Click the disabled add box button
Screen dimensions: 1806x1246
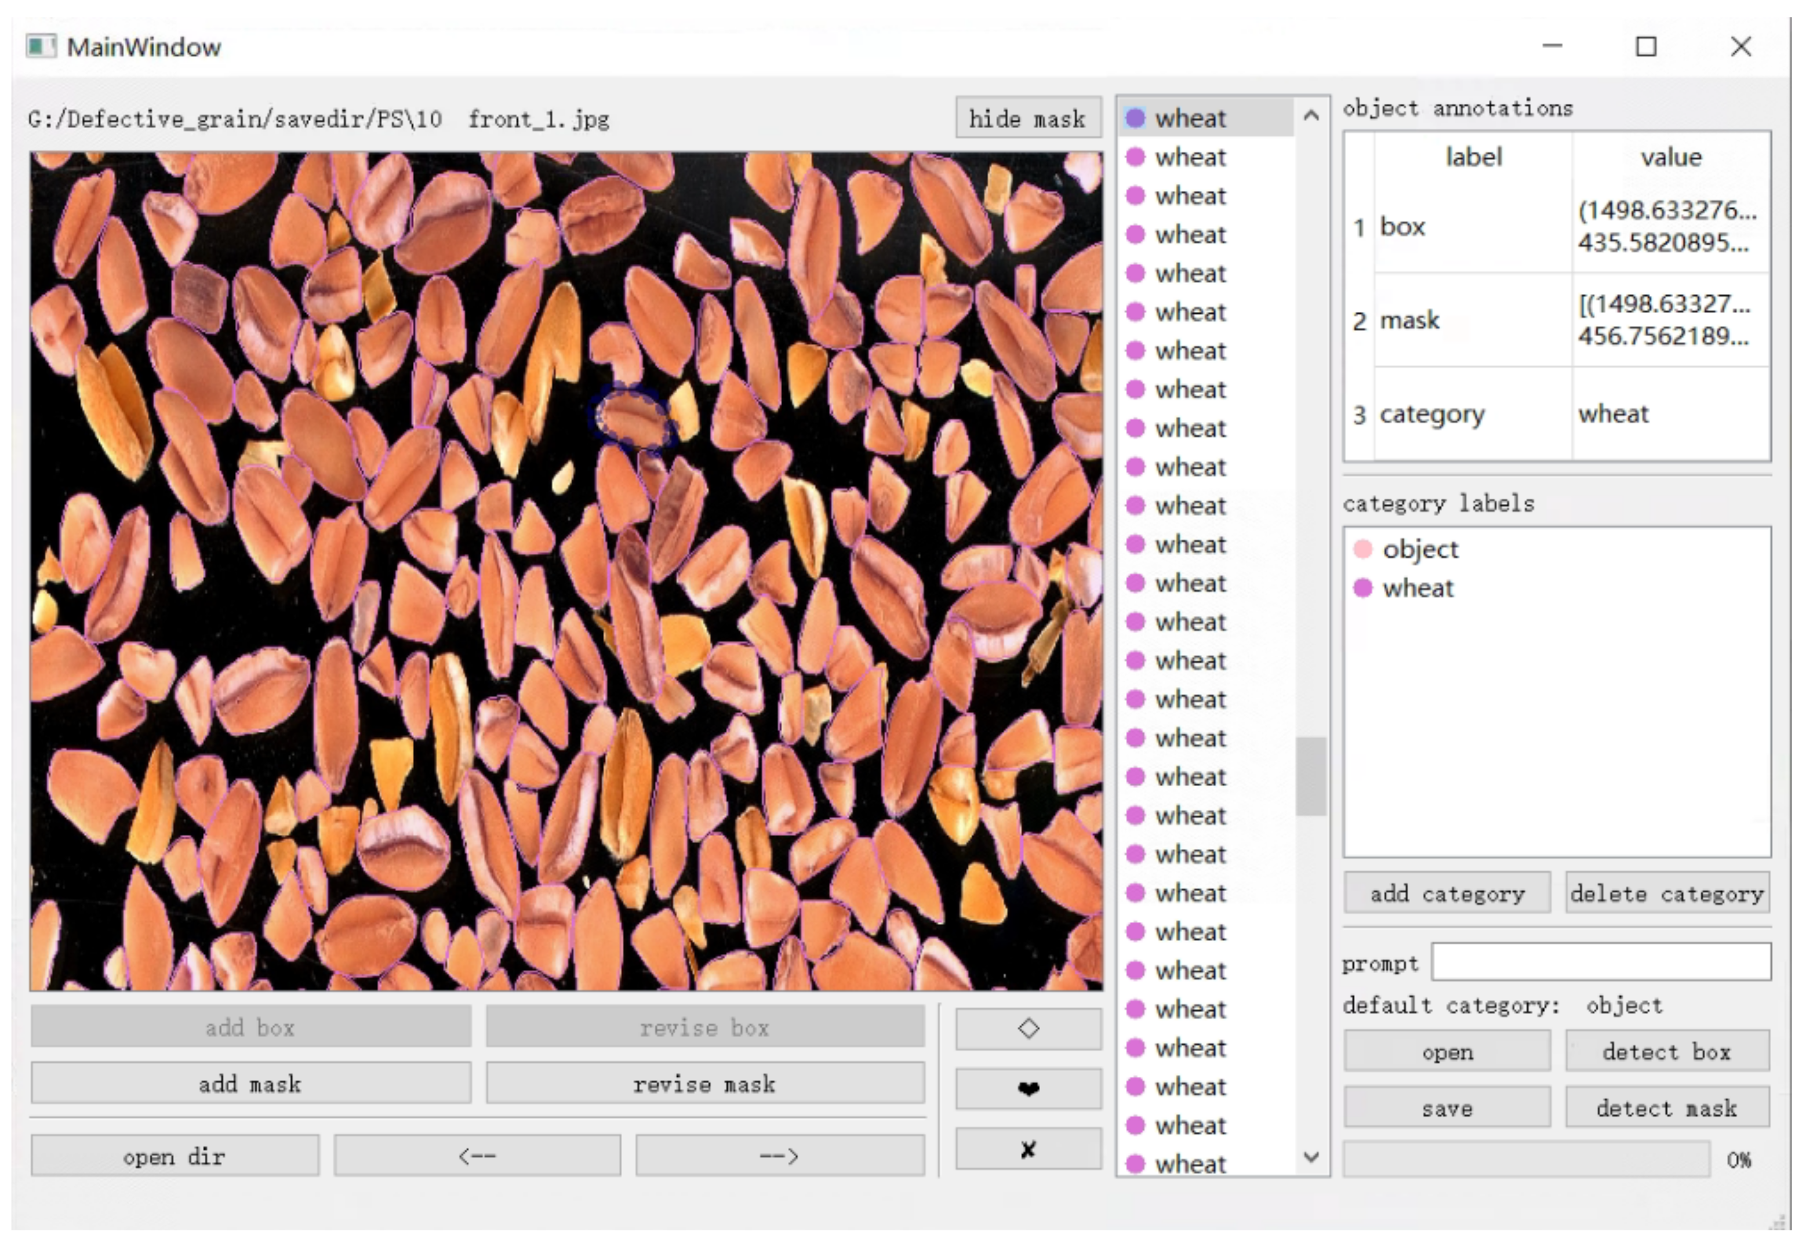250,1027
